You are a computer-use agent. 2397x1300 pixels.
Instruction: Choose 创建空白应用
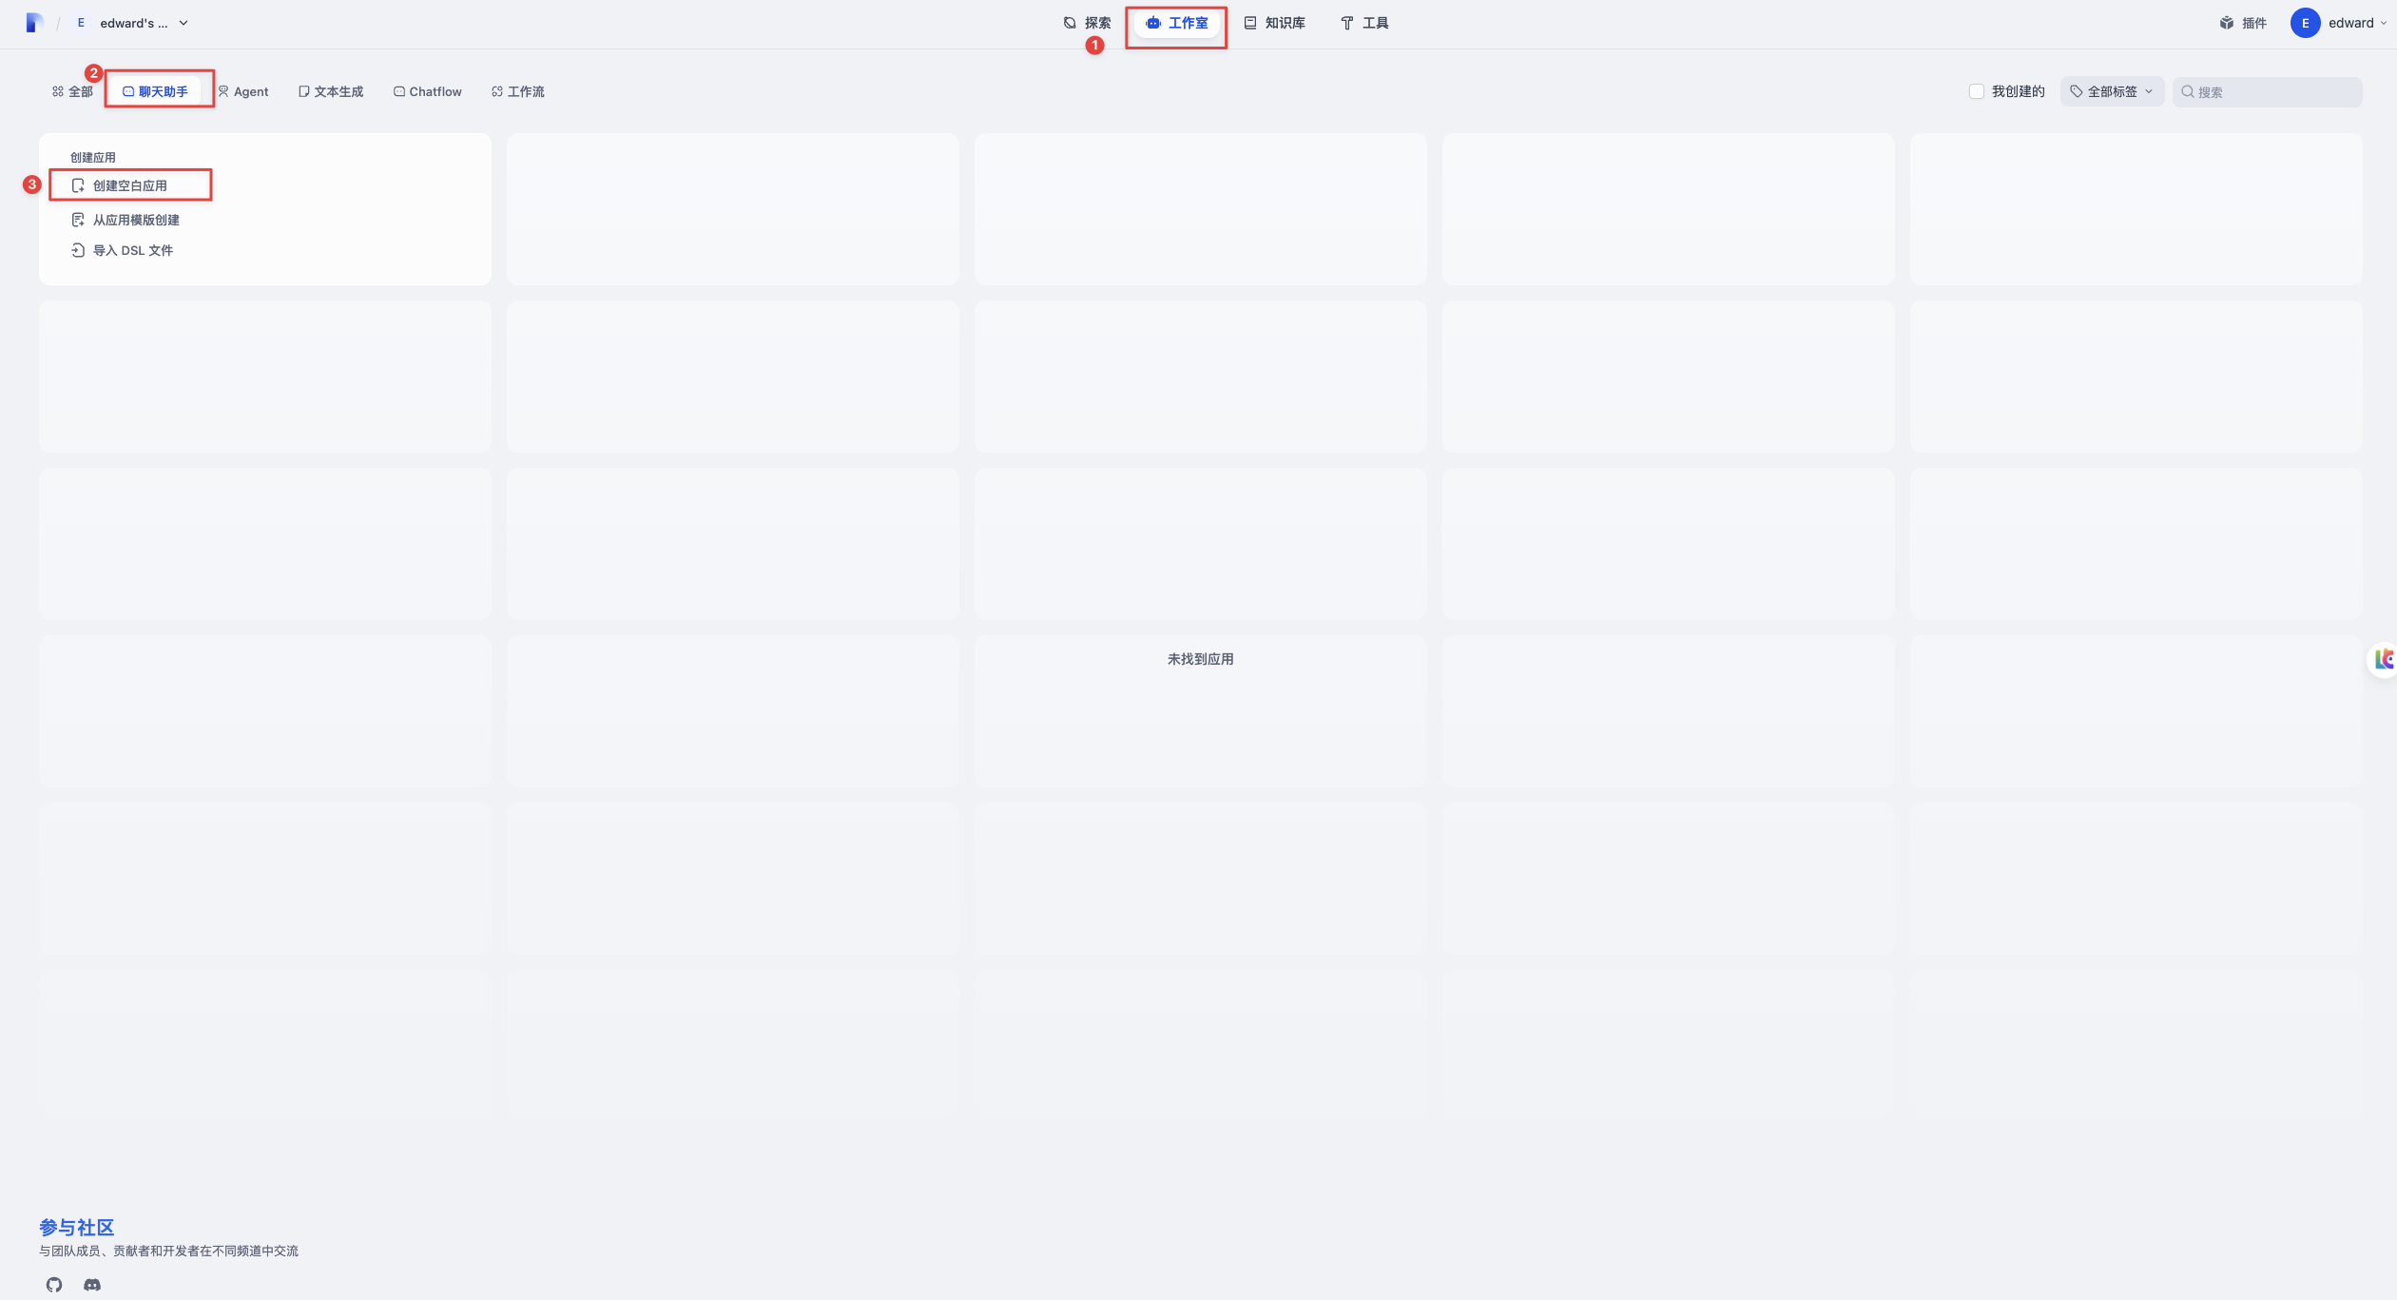130,185
